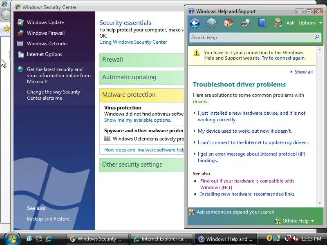The height and width of the screenshot is (245, 327).
Task: Open hardware compatible with Windows (HCL) link
Action: point(247,184)
